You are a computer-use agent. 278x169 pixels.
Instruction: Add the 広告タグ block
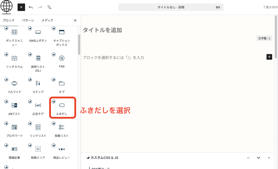click(38, 105)
